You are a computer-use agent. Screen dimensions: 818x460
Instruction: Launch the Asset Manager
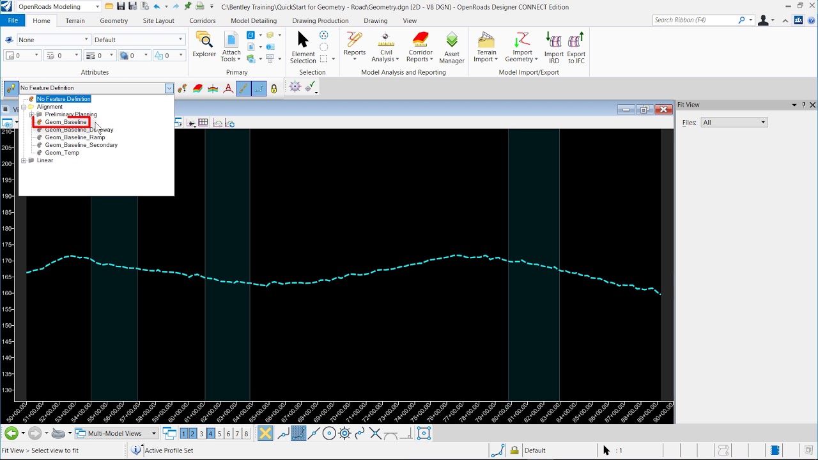tap(452, 47)
